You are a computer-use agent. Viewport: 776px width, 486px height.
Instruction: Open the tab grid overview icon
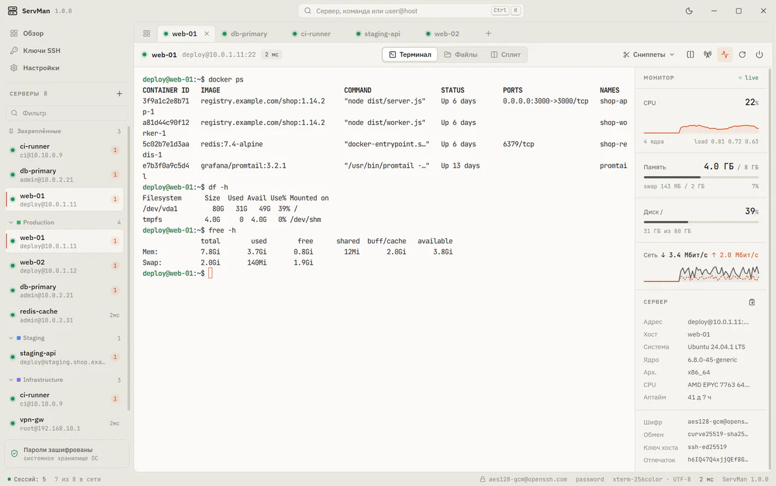tap(147, 34)
